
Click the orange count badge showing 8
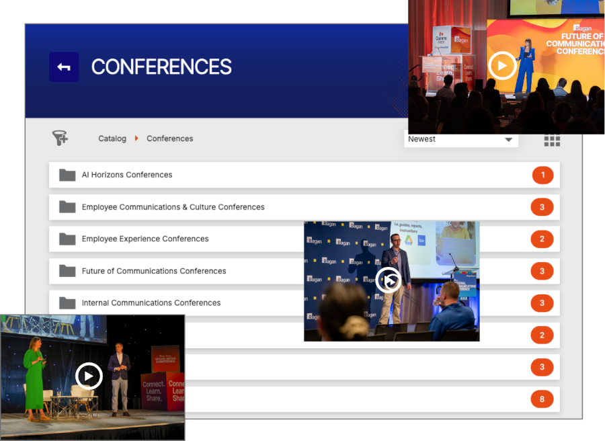542,399
